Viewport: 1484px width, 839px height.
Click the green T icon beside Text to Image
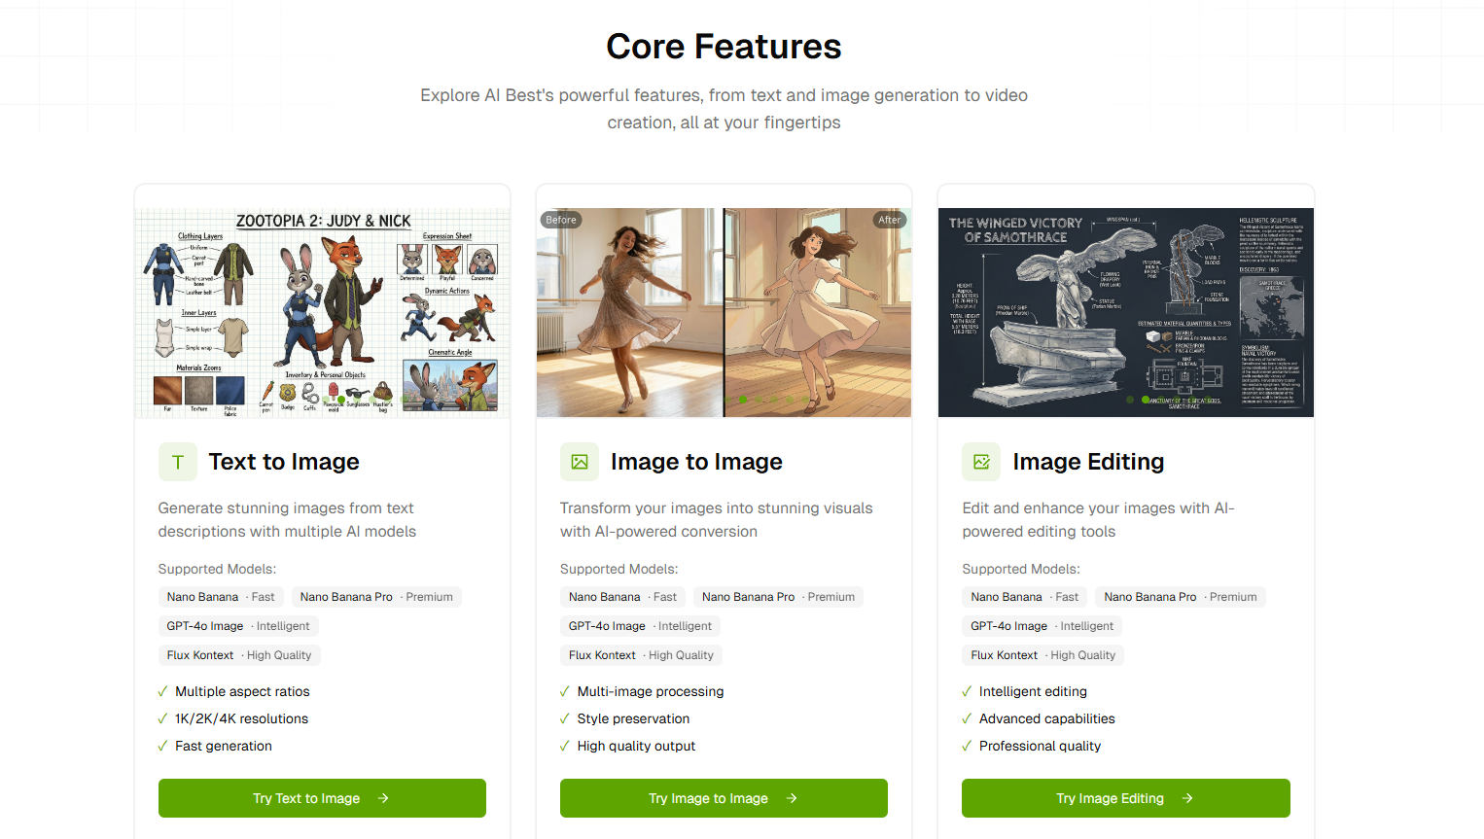click(x=178, y=462)
